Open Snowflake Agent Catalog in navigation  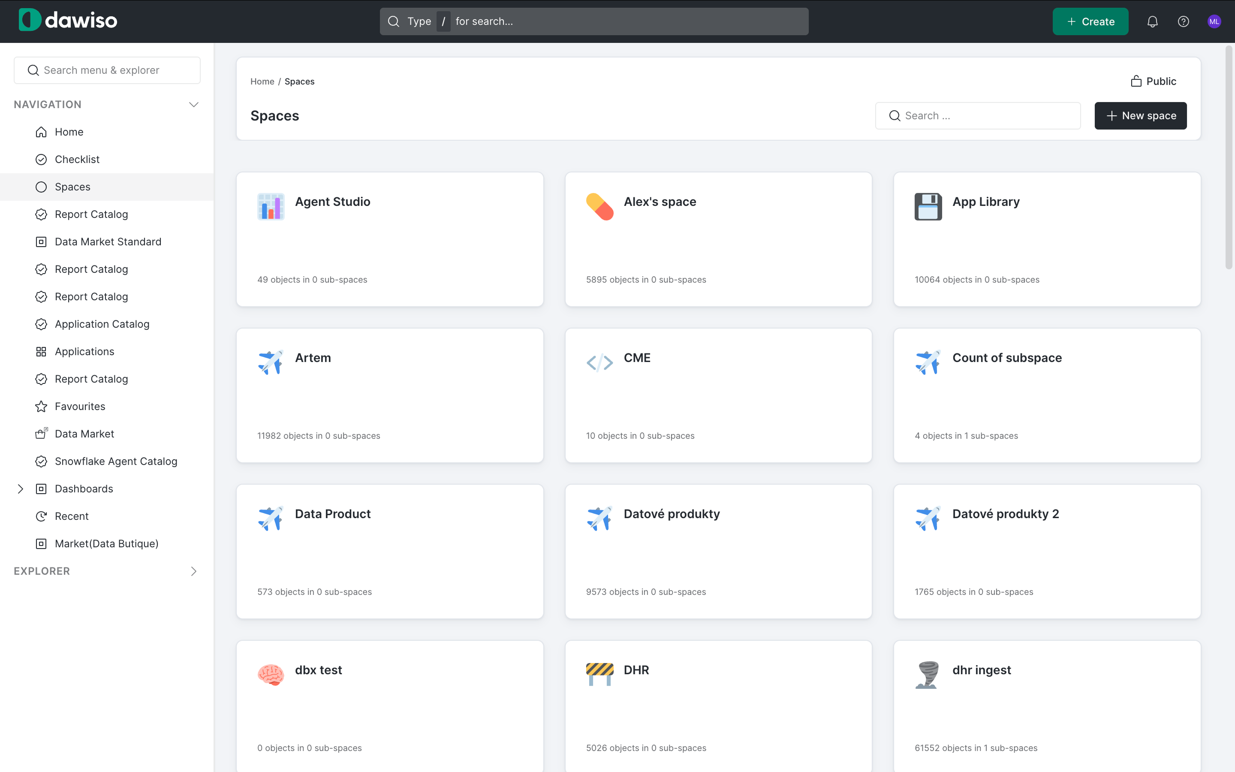[x=107, y=461]
